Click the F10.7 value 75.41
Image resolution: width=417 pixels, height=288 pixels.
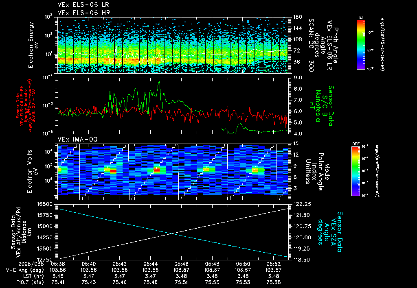click(58, 282)
